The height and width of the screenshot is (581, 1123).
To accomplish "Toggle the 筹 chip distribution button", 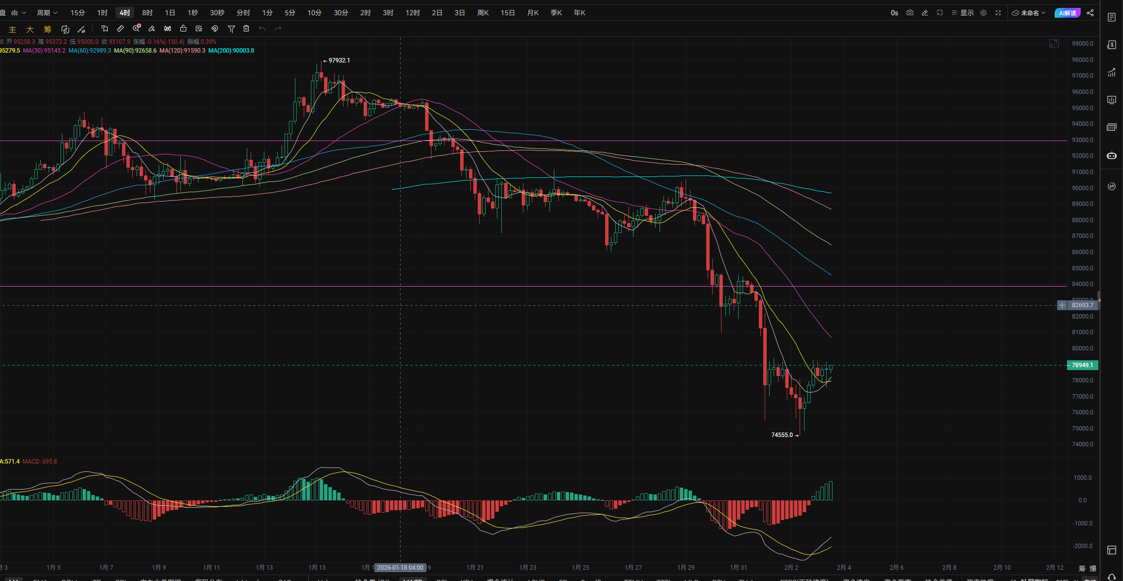I will (x=47, y=29).
